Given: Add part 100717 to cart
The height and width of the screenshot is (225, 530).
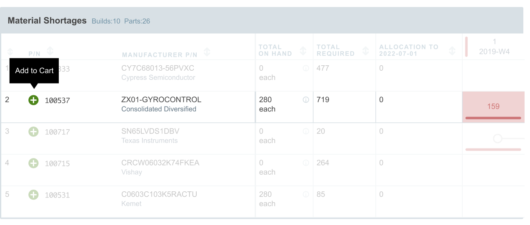Looking at the screenshot, I should (33, 132).
